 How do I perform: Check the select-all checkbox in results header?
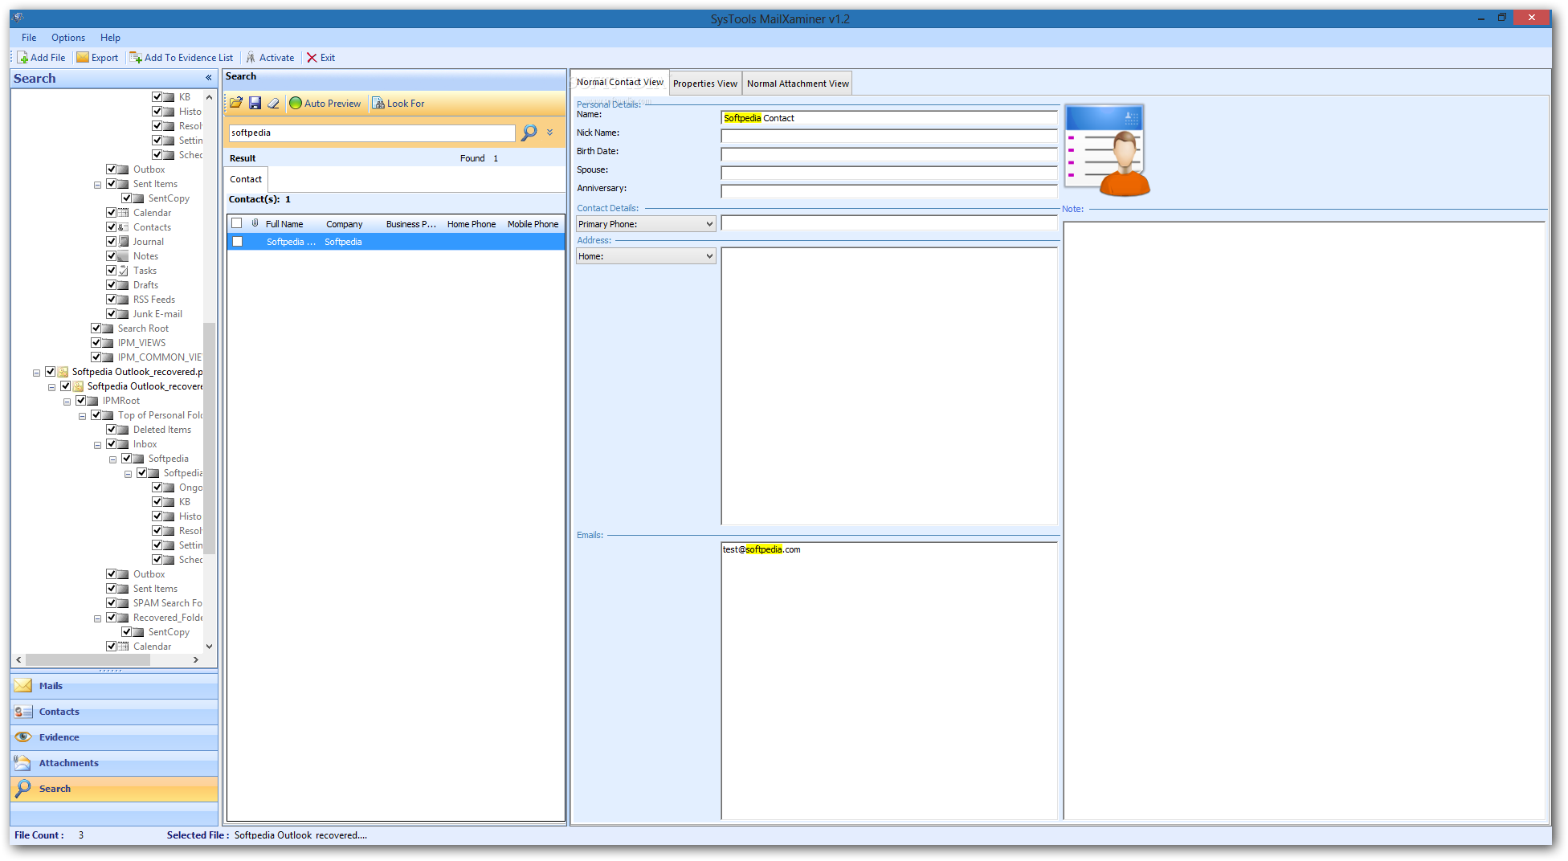pyautogui.click(x=237, y=223)
